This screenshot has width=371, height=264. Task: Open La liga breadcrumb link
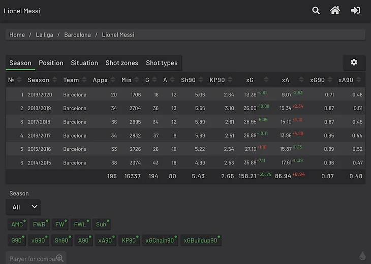click(44, 35)
